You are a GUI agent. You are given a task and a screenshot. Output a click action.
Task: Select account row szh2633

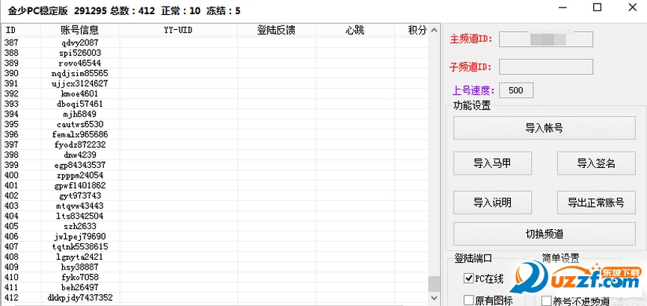pyautogui.click(x=215, y=226)
